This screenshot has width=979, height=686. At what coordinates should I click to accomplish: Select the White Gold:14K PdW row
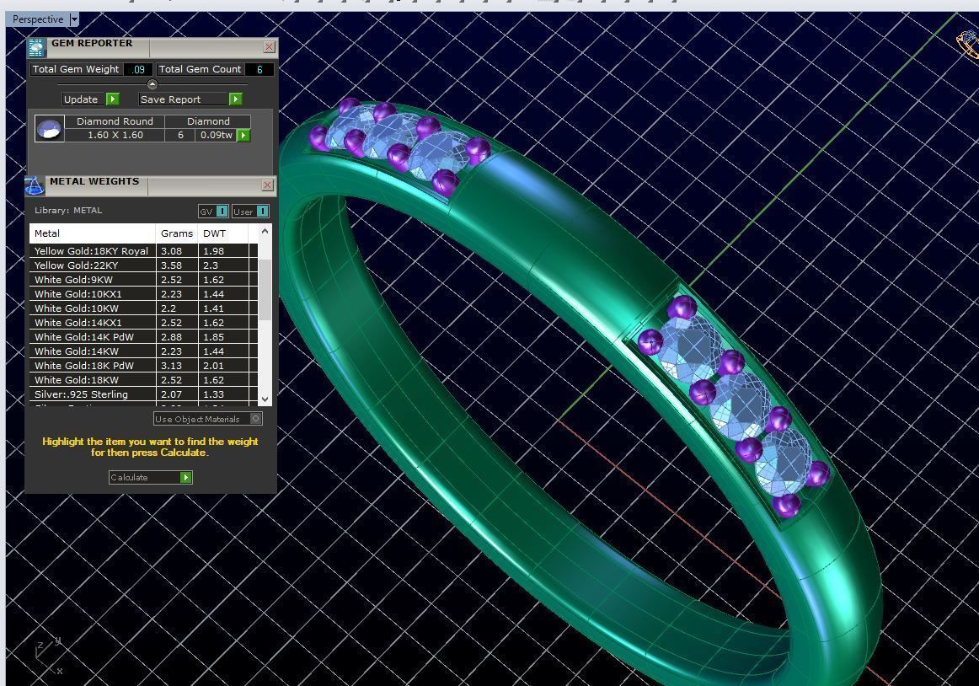tap(143, 337)
